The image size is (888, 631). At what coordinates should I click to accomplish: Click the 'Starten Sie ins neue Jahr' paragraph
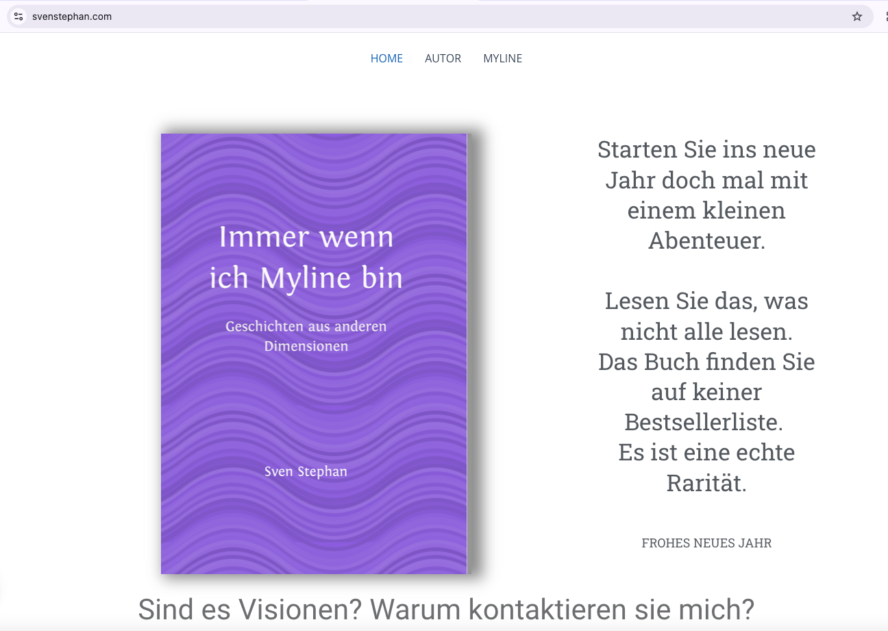(x=706, y=195)
